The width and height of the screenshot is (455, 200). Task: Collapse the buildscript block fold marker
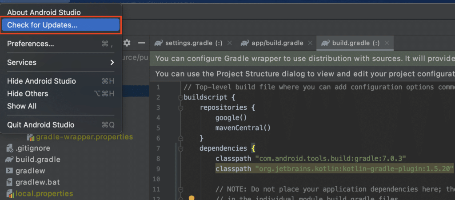point(180,97)
